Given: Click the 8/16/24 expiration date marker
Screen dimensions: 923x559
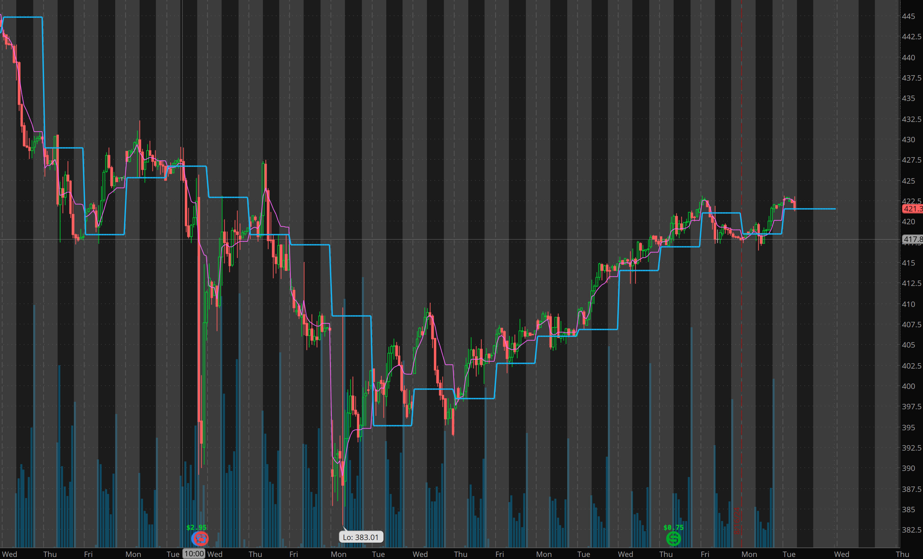Looking at the screenshot, I should click(x=738, y=521).
